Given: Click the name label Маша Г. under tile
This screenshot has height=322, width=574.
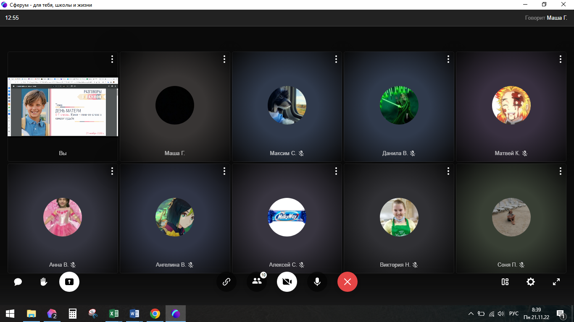Looking at the screenshot, I should click(175, 153).
